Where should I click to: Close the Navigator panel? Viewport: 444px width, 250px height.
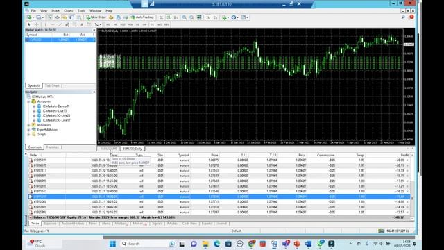(94, 92)
